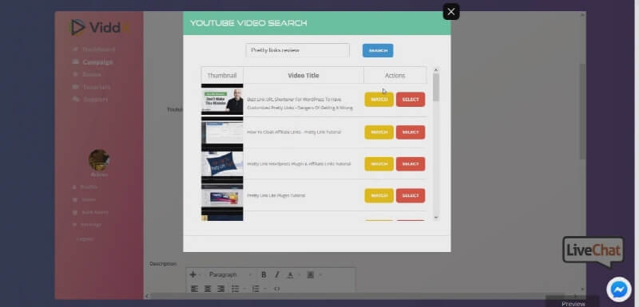Screen dimensions: 639x307
Task: Click the 'Video Title' column header
Action: (304, 75)
